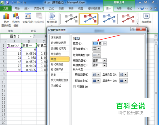159x125 pixels.
Task: Click the 宽度 value field showing 2.25
Action: coord(98,43)
